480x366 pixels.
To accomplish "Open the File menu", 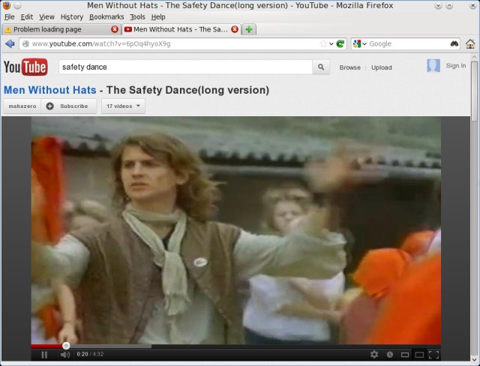I will click(x=10, y=16).
